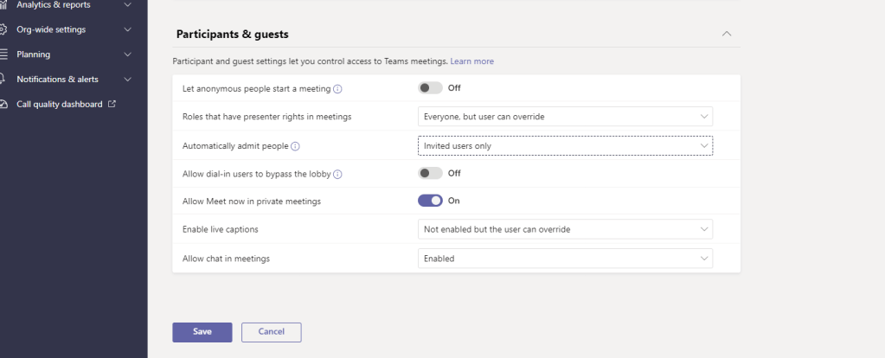Click info icon beside Allow dial-in users to bypass the lobby
The image size is (885, 358).
tap(337, 174)
